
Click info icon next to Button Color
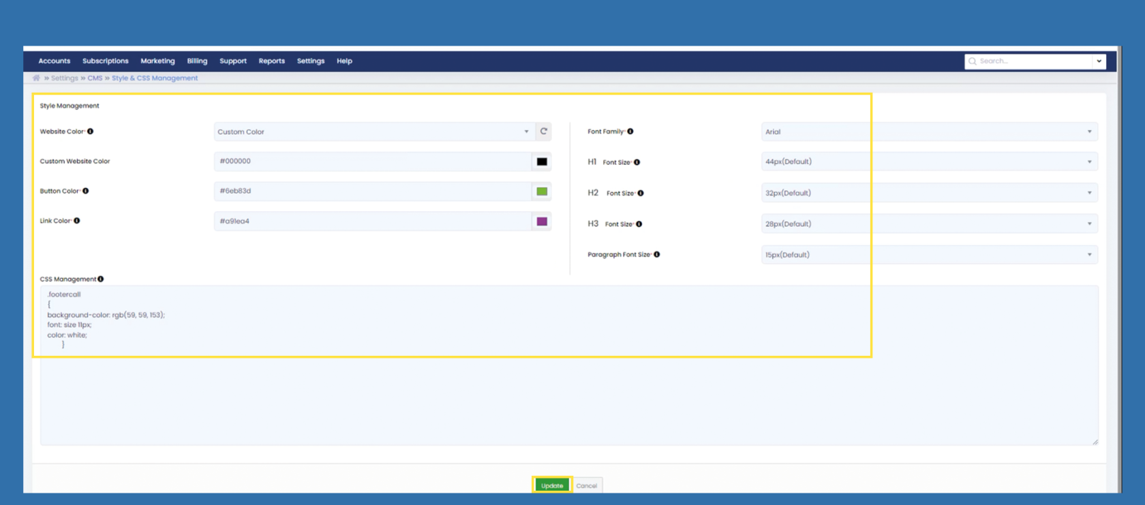coord(86,191)
